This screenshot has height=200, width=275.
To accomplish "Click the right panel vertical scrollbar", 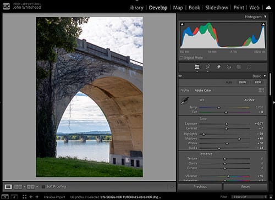I will 270,85.
